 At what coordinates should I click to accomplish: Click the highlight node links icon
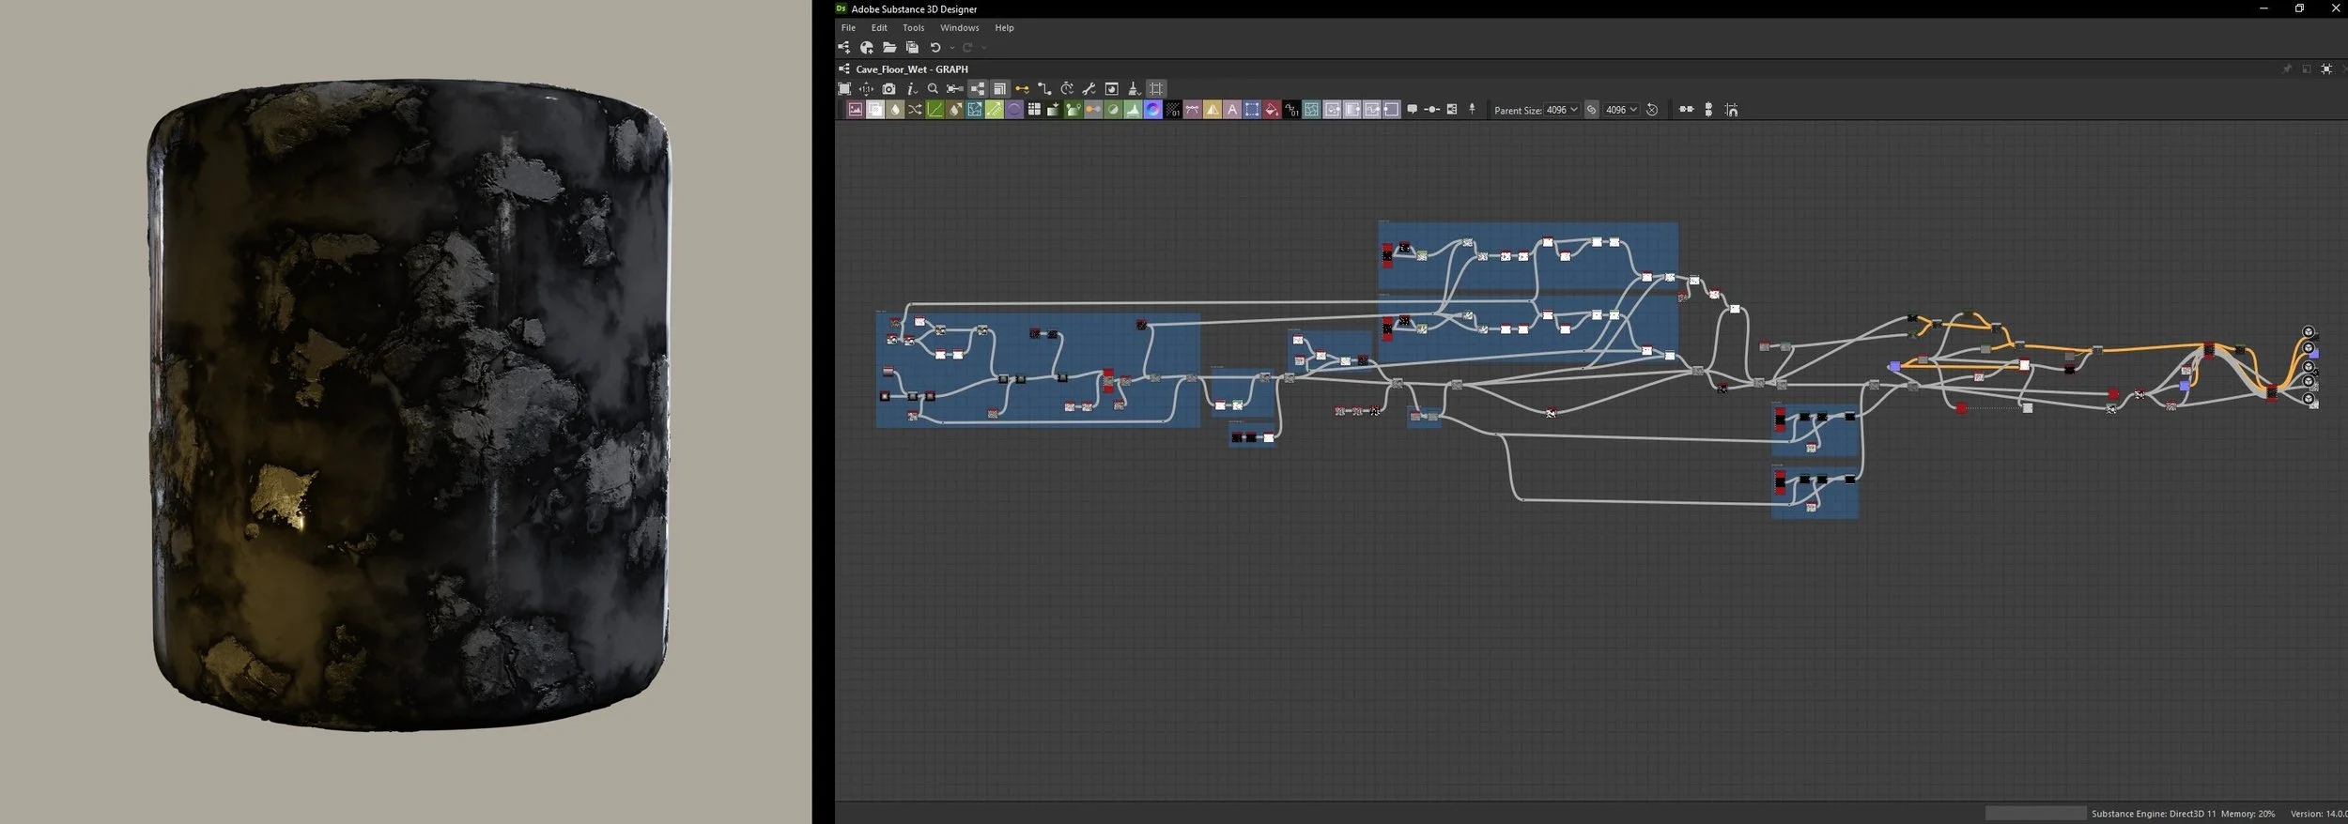(954, 89)
